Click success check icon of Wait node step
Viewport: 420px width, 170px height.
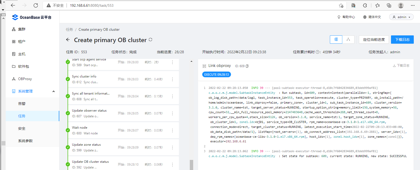coord(68,130)
